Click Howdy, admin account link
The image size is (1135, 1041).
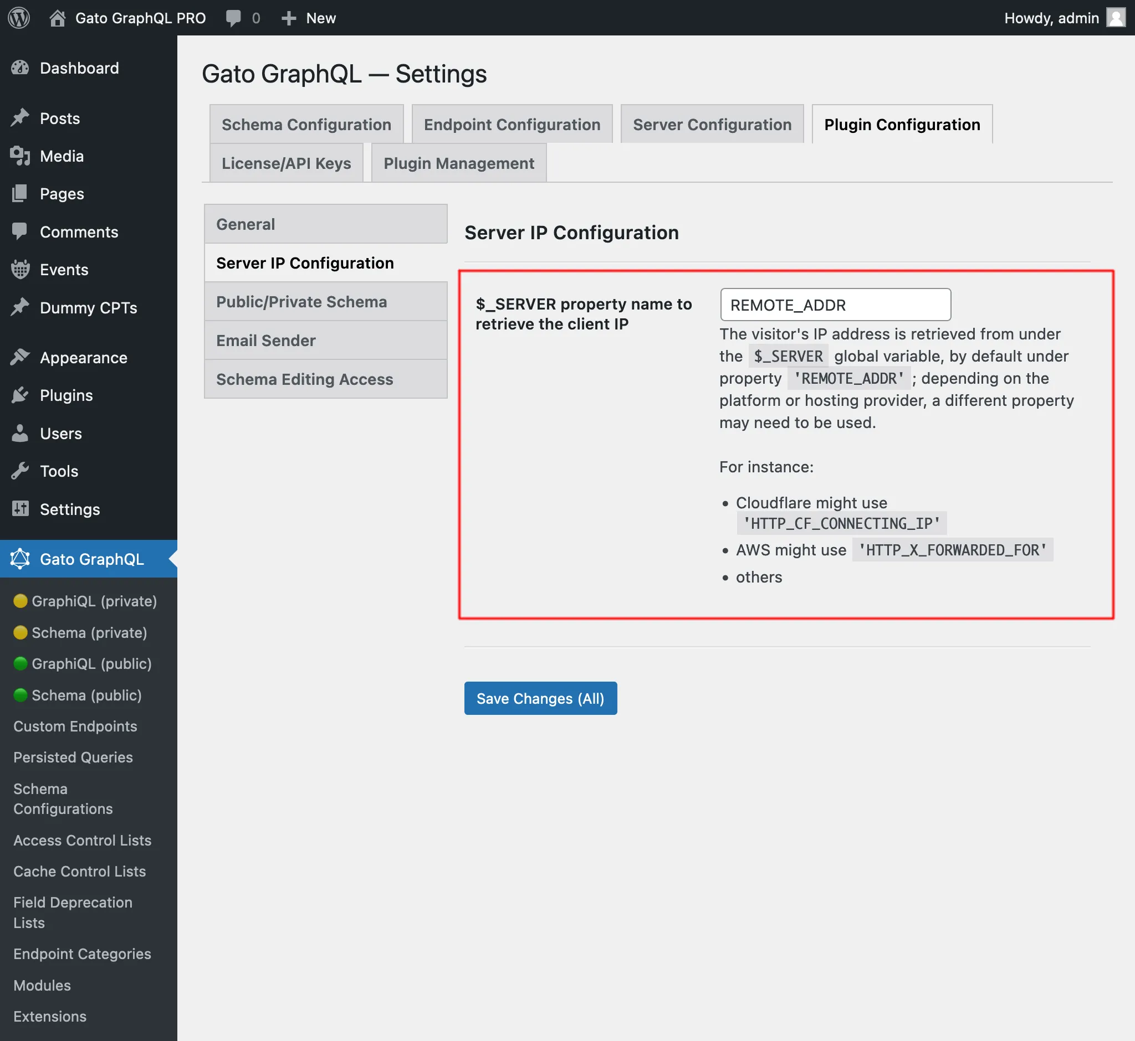pyautogui.click(x=1051, y=18)
